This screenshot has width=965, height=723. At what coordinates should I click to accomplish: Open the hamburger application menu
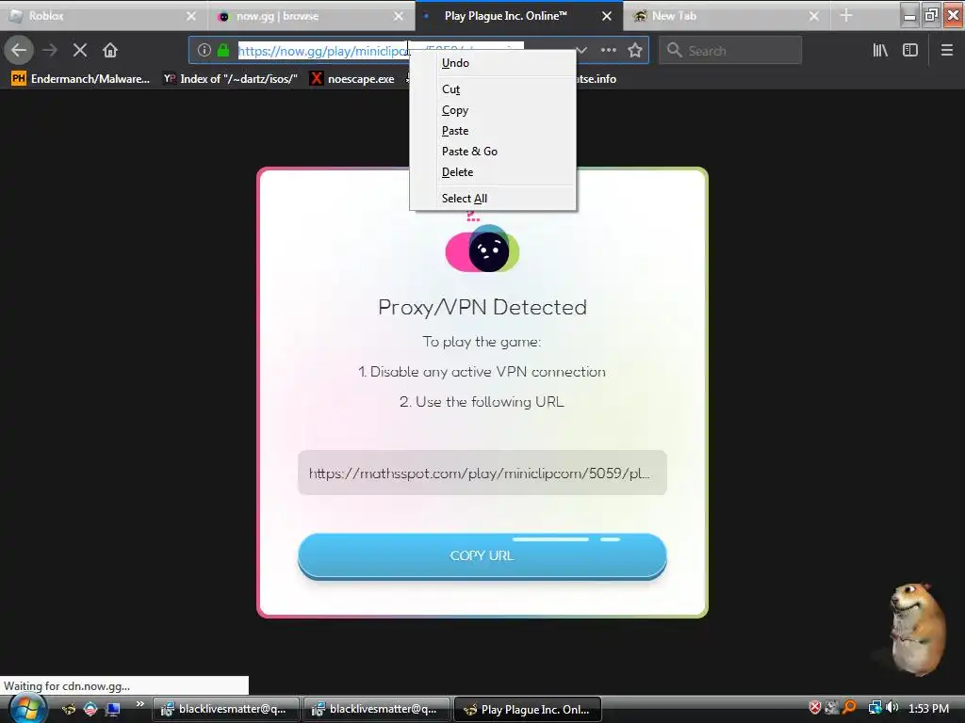tap(946, 51)
